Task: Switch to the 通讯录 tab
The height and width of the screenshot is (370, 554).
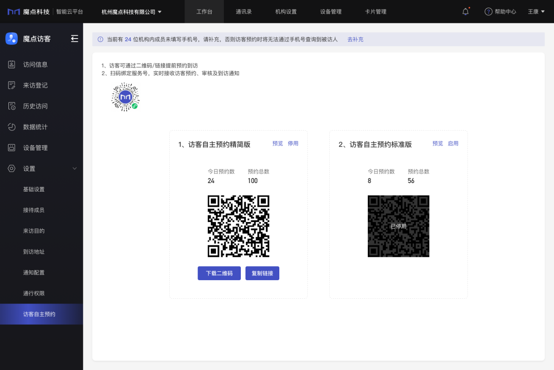Action: (244, 11)
